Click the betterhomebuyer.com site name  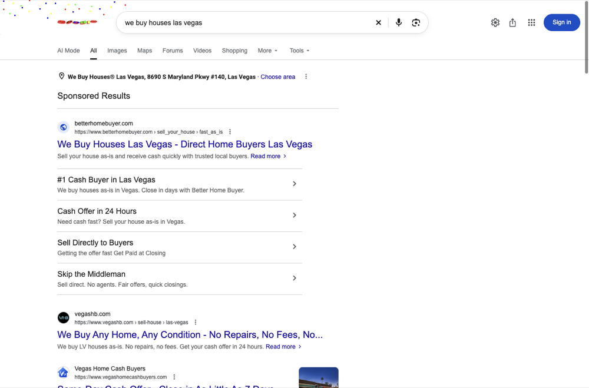[x=104, y=123]
